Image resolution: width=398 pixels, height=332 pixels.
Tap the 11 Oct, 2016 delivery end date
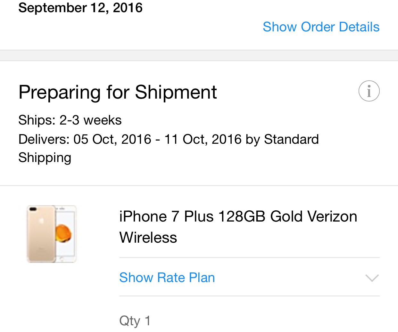pyautogui.click(x=203, y=140)
